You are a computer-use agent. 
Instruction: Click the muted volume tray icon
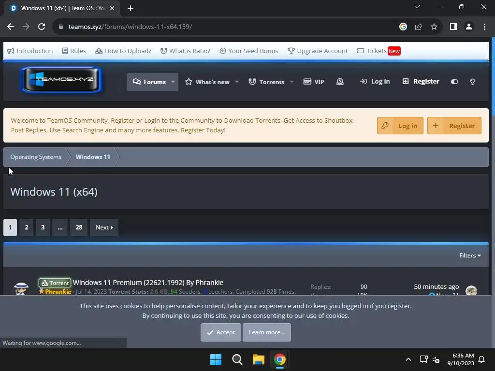[x=437, y=359]
